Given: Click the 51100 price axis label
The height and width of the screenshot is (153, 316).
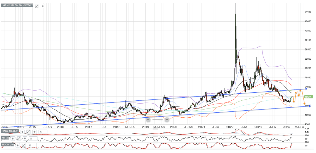Looking at the screenshot, I should (308, 12).
